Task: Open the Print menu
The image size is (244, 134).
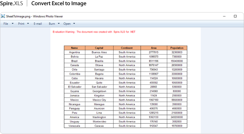Action: point(21,23)
